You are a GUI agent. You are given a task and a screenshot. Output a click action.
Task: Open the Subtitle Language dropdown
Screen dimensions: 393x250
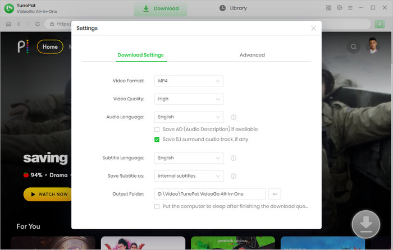pyautogui.click(x=189, y=158)
